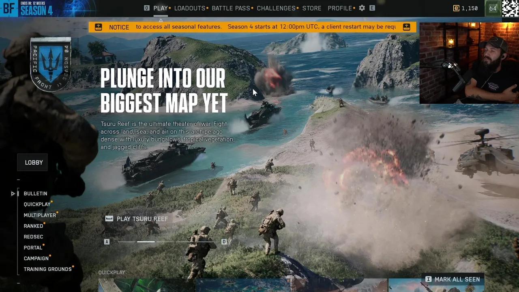Go to the BATTLE PASS tab

(x=231, y=8)
